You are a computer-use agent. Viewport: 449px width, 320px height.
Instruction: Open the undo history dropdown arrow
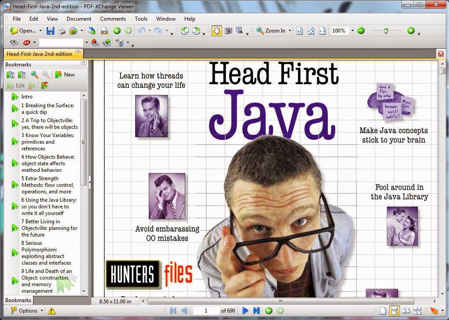(x=150, y=31)
